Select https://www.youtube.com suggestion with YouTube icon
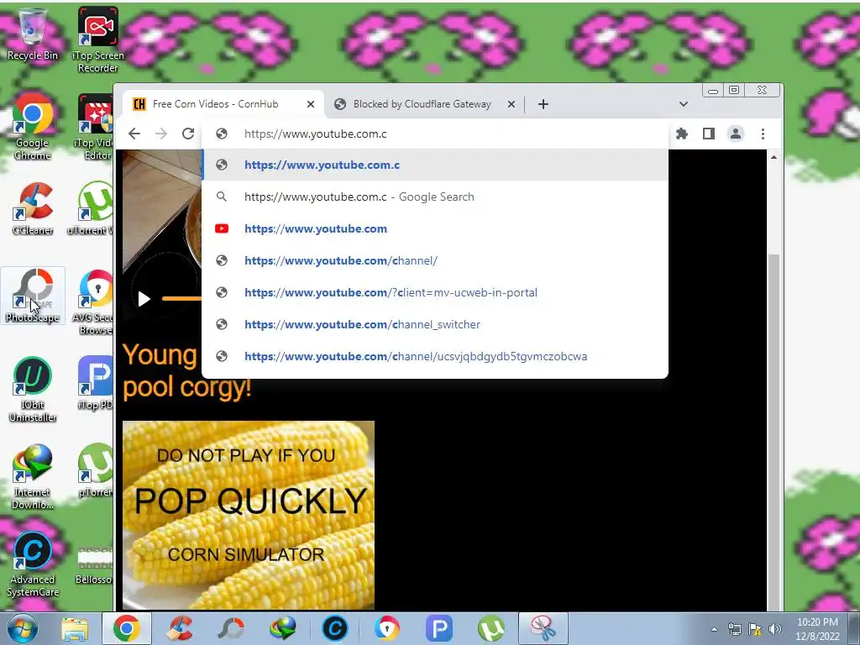Screen dimensions: 860x645 pyautogui.click(x=435, y=228)
